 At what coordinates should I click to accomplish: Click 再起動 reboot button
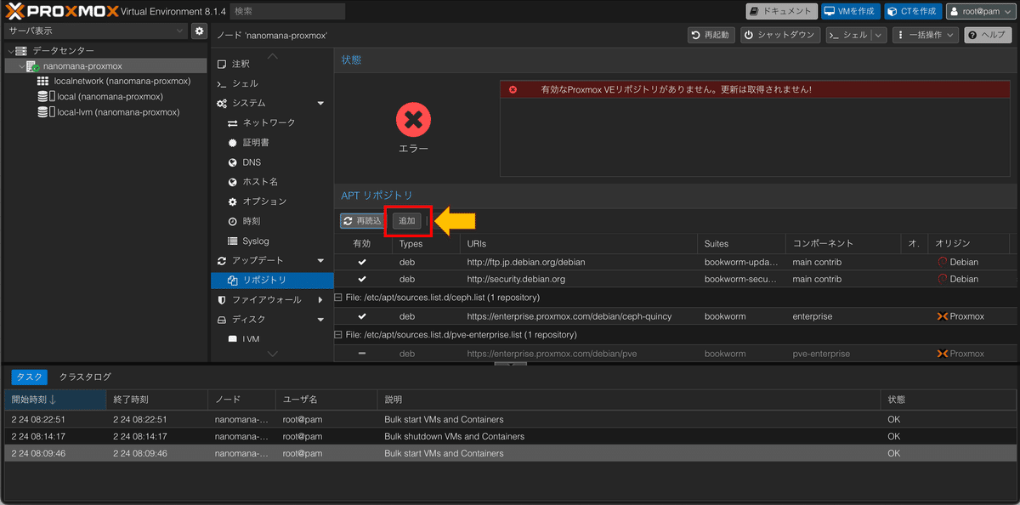tap(711, 35)
